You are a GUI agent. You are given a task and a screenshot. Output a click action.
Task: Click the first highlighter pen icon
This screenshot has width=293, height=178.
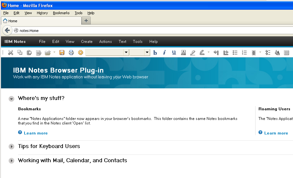coord(193,53)
